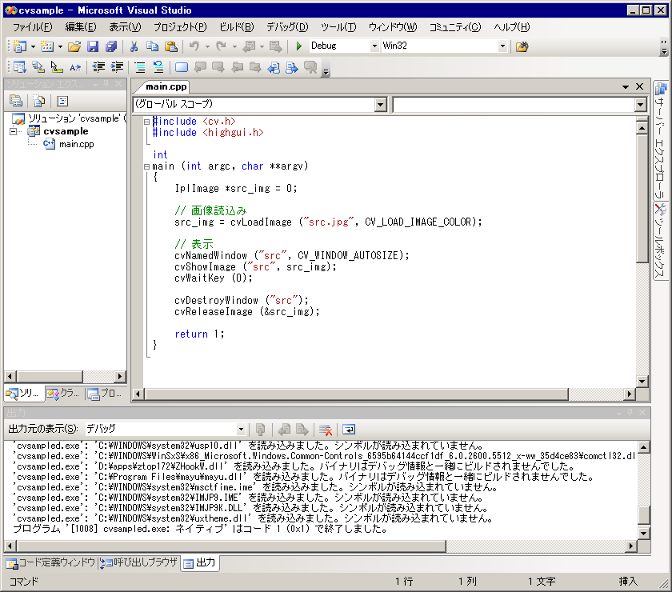Select the ソリューション 'cvsample' tree node

pyautogui.click(x=78, y=118)
